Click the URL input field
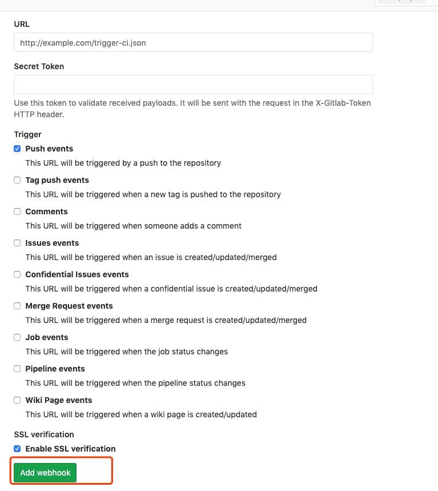The width and height of the screenshot is (438, 491). point(193,42)
